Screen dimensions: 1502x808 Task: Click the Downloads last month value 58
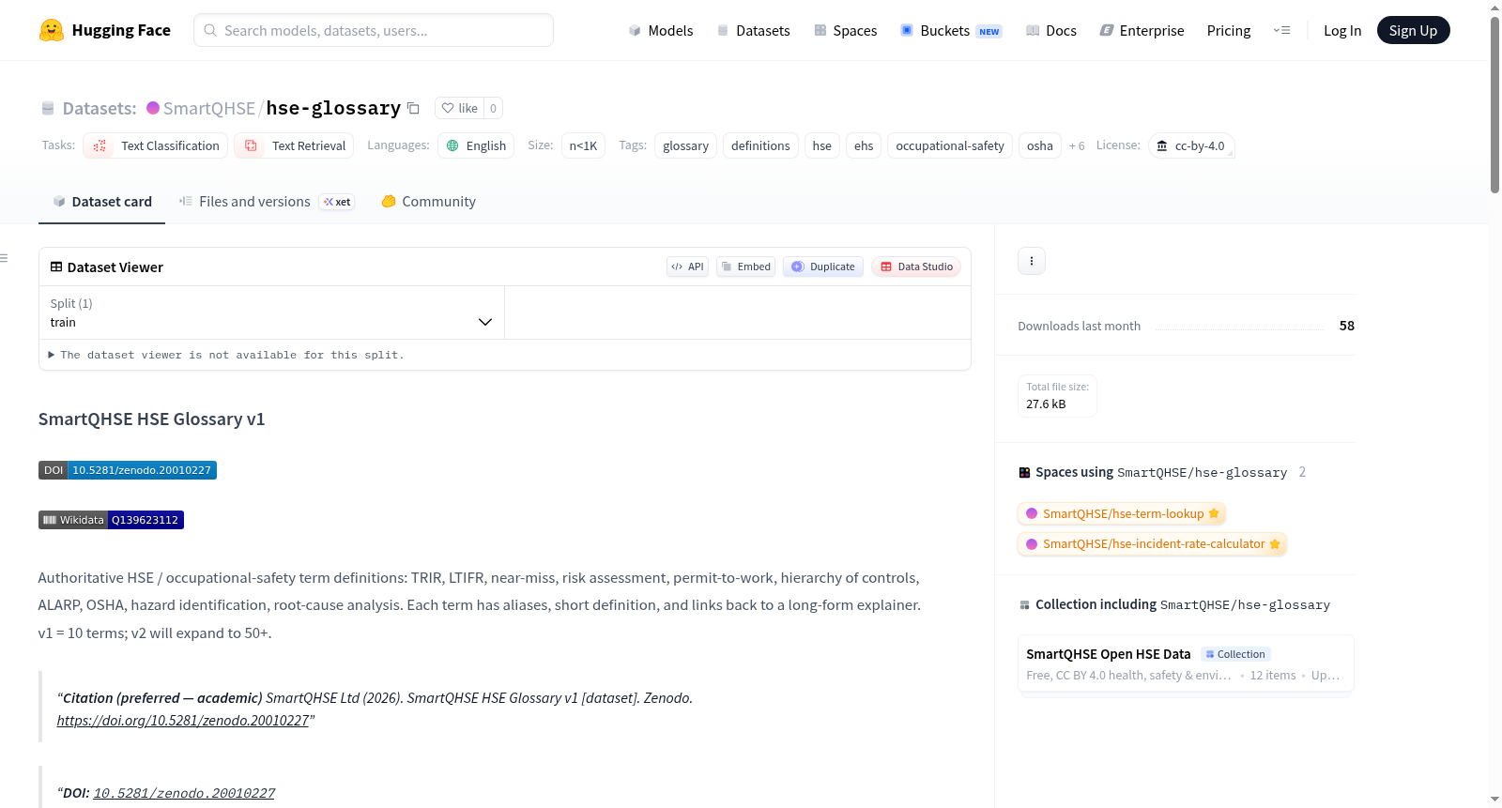pos(1347,326)
